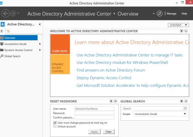Switch navigation pane to list view
Image resolution: width=193 pixels, height=137 pixels.
click(x=2, y=31)
